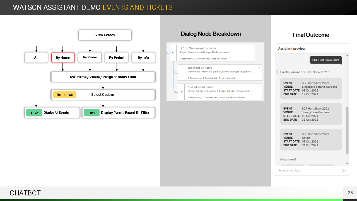
Task: Click the SGF Hort Show 2021 chat bubble
Action: (x=325, y=60)
